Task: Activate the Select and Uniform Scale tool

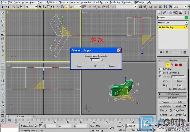Action: pos(67,7)
